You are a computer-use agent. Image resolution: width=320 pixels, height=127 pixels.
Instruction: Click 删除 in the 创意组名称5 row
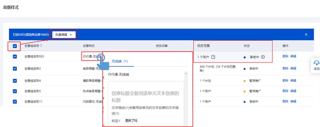(285, 91)
